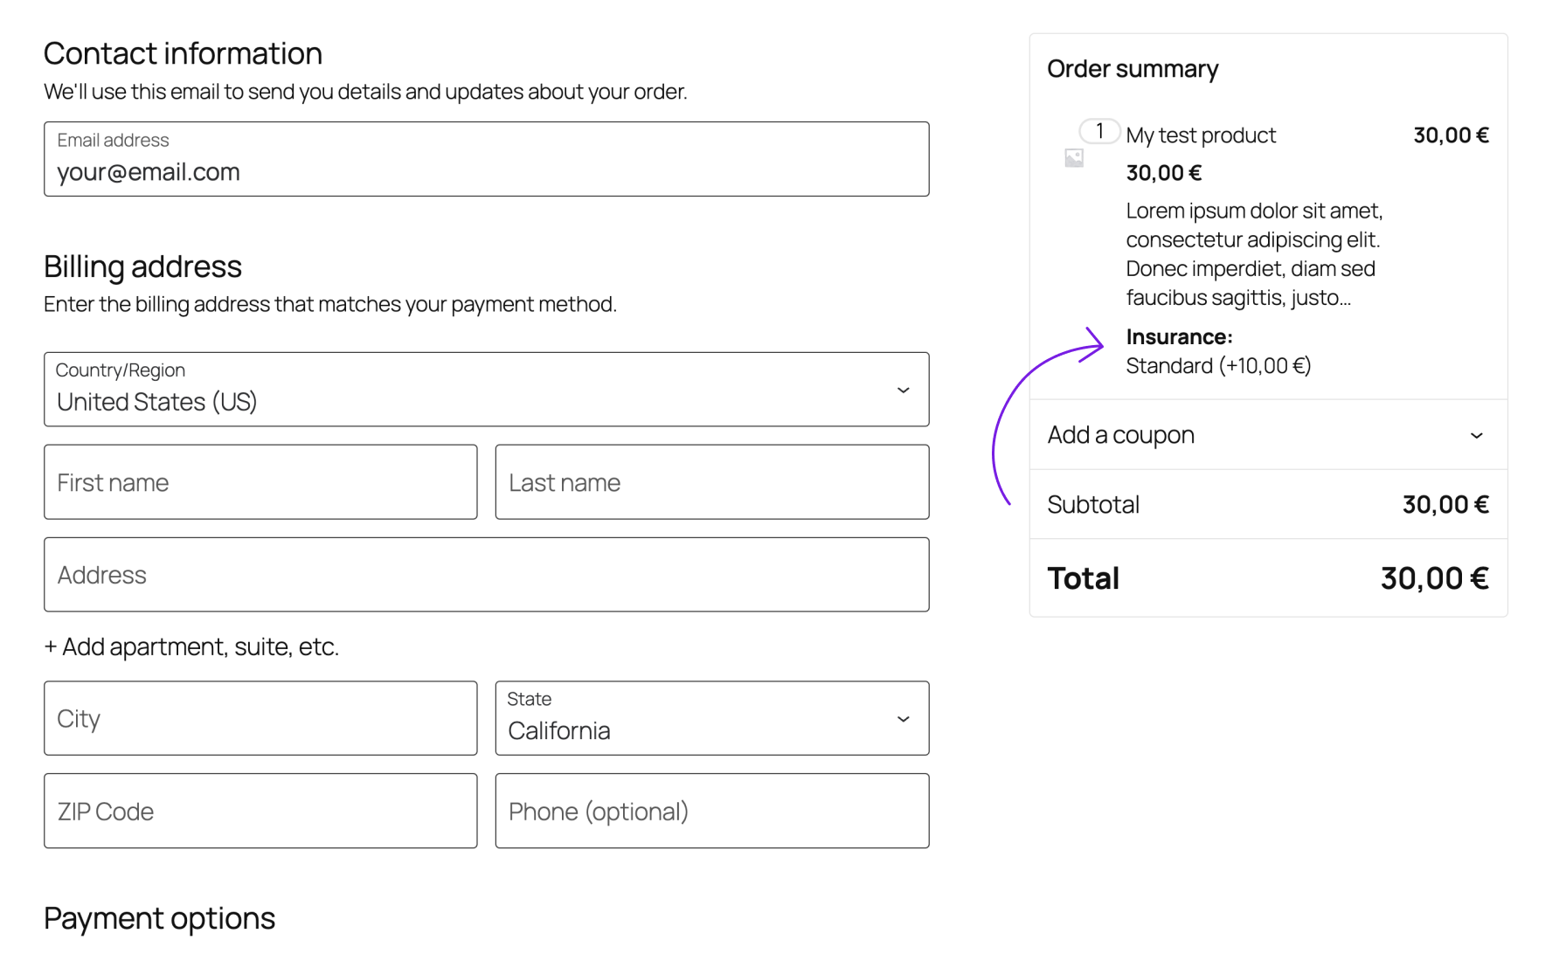Click the My test product image placeholder icon
This screenshot has width=1566, height=961.
[1074, 157]
